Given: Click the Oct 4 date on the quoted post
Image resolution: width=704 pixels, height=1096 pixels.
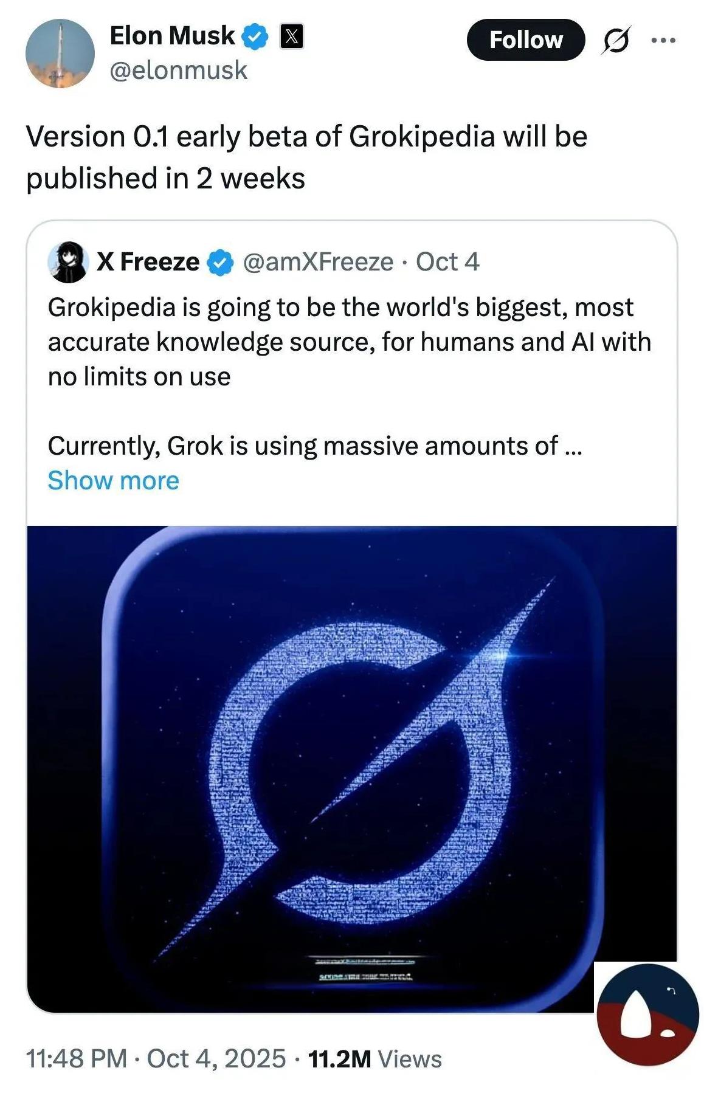Looking at the screenshot, I should click(447, 262).
